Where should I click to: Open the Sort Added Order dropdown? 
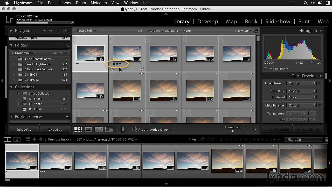tap(161, 130)
